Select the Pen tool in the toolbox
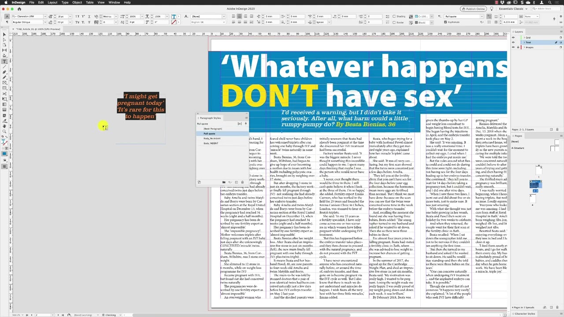Screen dimensions: 564x317 click(4, 72)
